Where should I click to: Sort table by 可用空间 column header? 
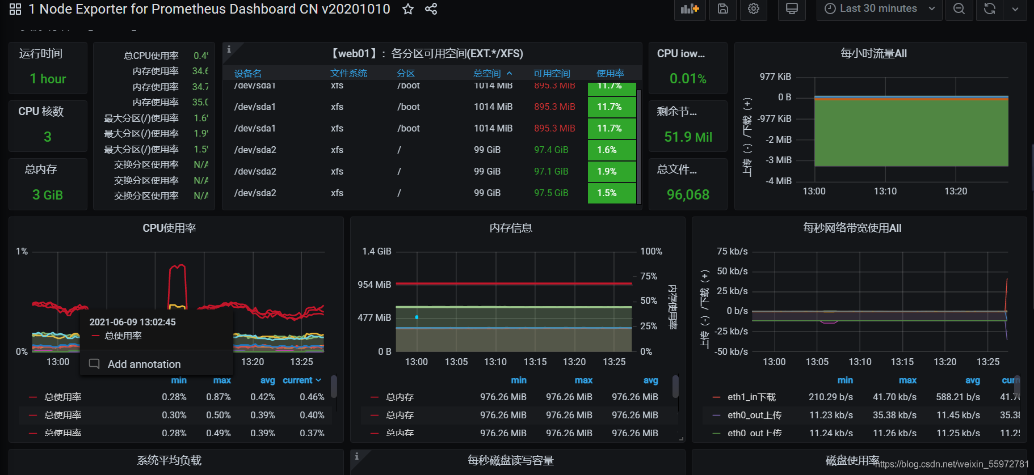pos(552,73)
